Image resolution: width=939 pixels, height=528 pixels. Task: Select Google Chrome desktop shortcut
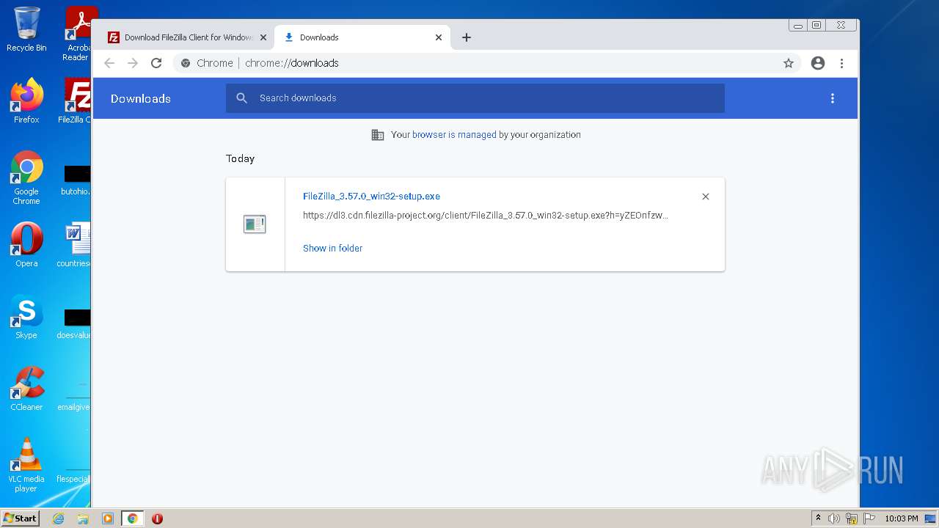click(26, 178)
